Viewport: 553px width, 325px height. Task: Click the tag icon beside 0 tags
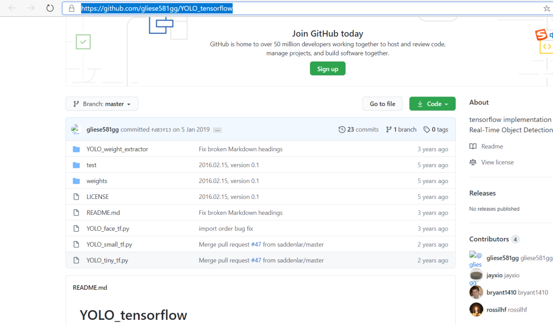pos(427,130)
